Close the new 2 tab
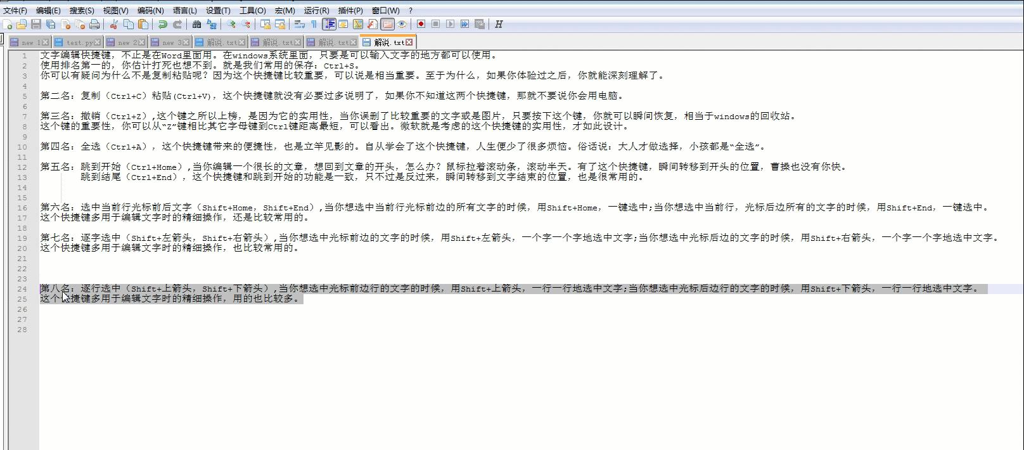The height and width of the screenshot is (450, 1024). click(x=142, y=42)
